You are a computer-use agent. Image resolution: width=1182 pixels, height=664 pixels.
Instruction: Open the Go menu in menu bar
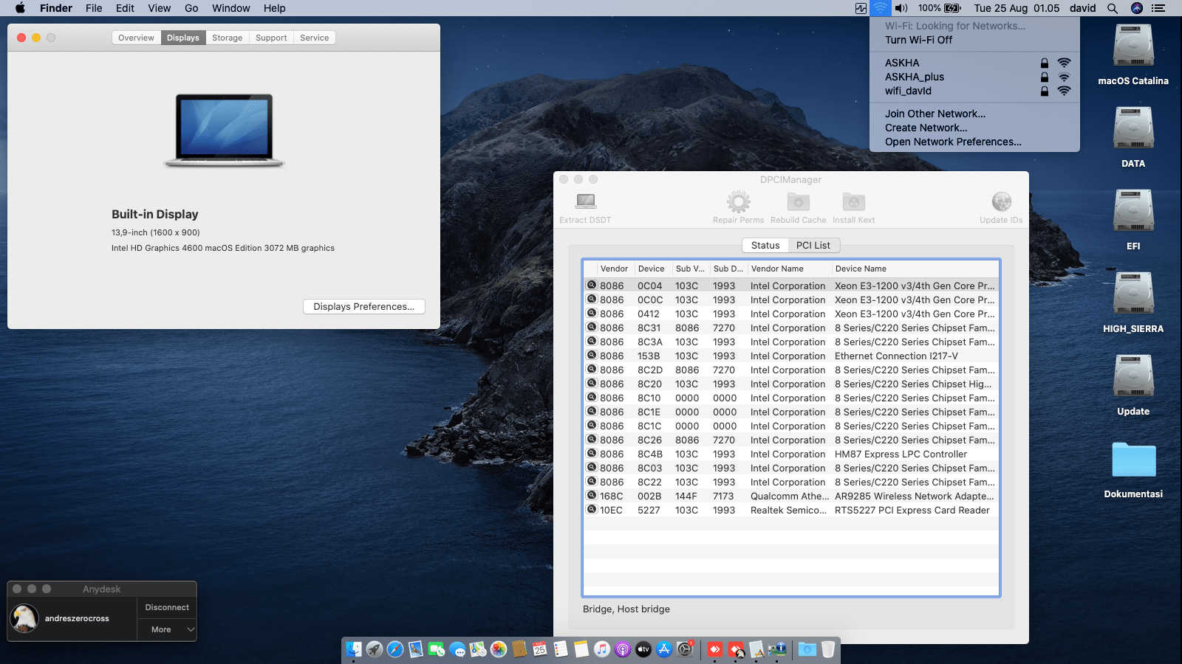click(191, 8)
